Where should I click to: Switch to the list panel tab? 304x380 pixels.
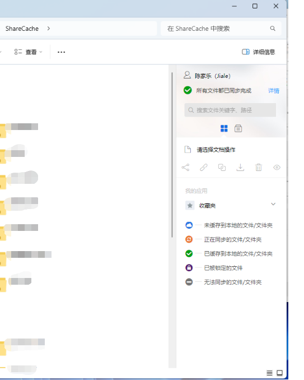[238, 128]
